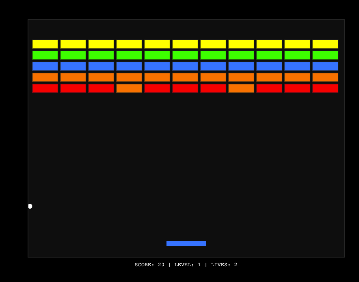Click the leftmost blue brick

[x=45, y=66]
